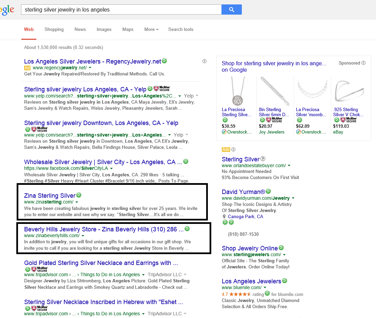Click the green check after Los Angeles Jewelers
376x318 pixels.
tap(285, 281)
